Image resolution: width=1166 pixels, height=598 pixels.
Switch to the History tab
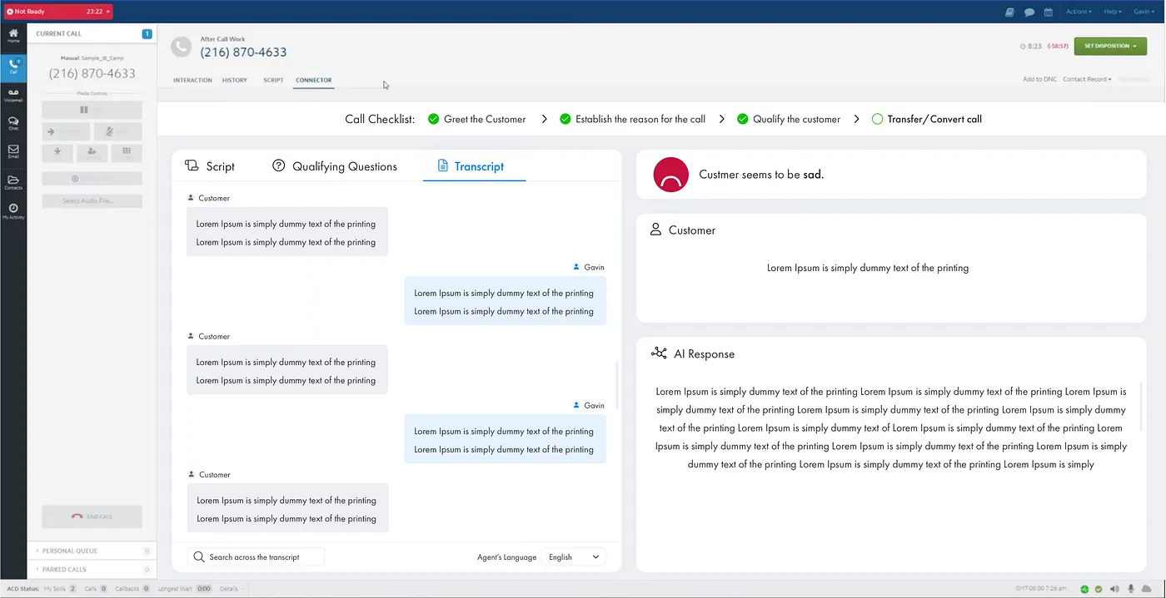pyautogui.click(x=234, y=80)
